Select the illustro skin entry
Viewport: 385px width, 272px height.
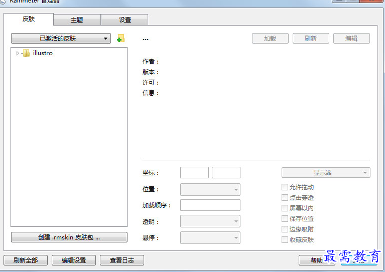[x=43, y=53]
